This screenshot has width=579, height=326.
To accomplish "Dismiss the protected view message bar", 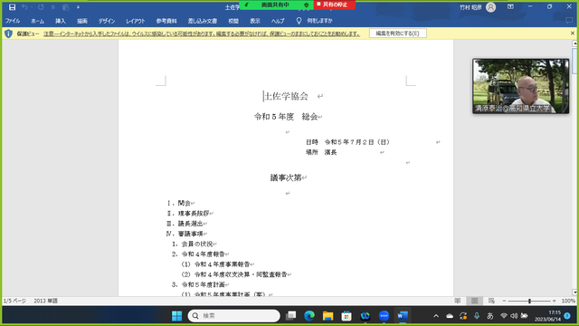I will pos(573,34).
